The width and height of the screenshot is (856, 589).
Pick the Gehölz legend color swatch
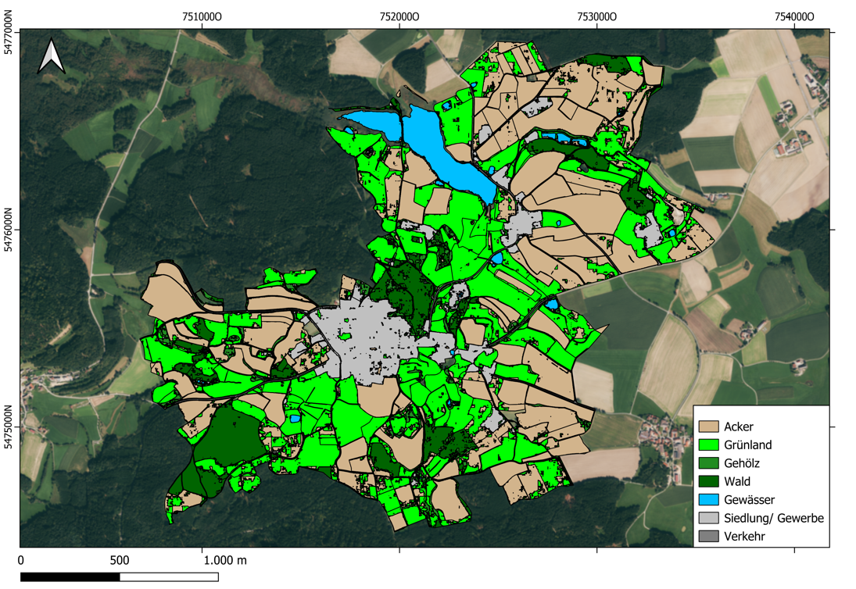(708, 463)
